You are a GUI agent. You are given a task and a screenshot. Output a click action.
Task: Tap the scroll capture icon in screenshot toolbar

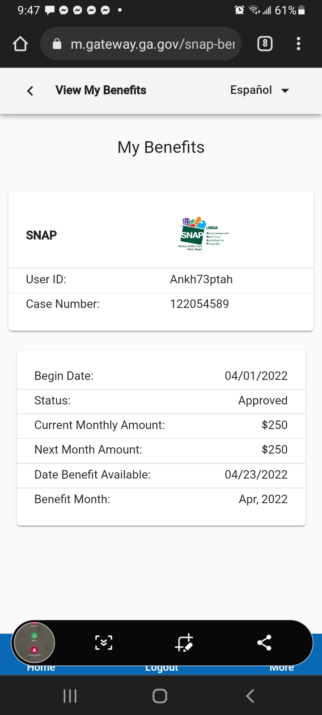pyautogui.click(x=104, y=643)
